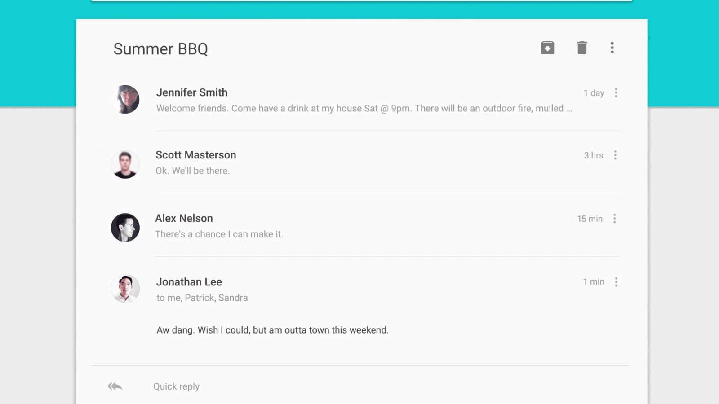
Task: Click the '1 min' timestamp
Action: (594, 281)
